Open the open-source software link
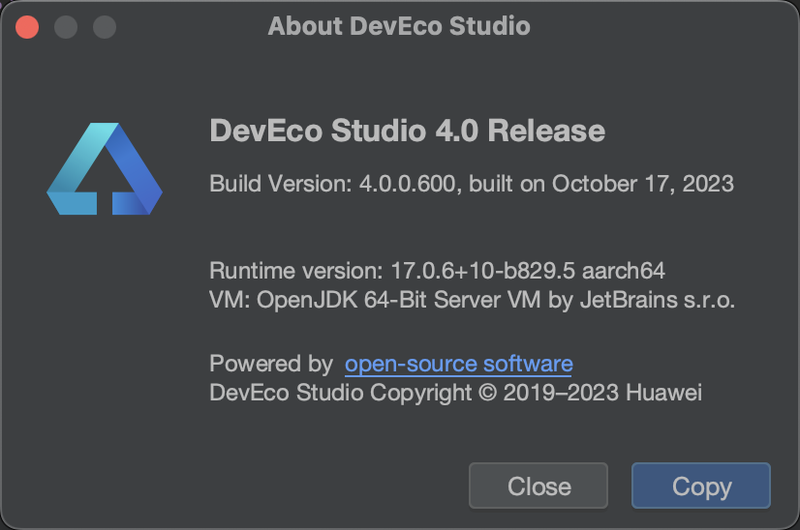800x530 pixels. (x=458, y=364)
